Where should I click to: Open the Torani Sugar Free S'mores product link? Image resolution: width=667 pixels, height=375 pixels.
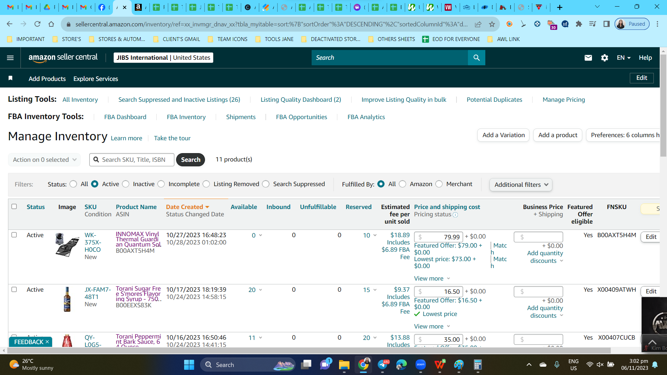[x=139, y=294]
